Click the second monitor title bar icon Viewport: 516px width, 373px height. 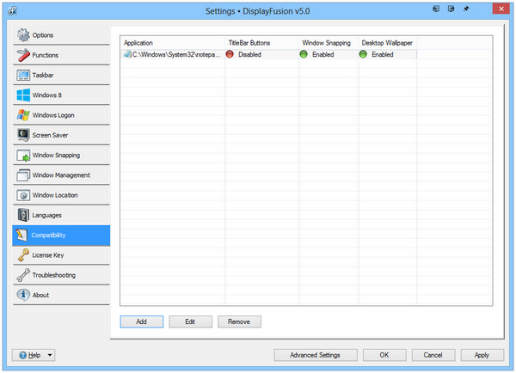click(x=451, y=9)
